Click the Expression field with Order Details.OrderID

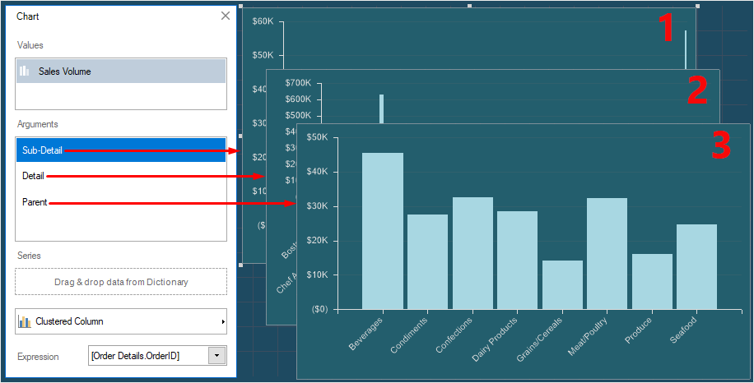(148, 355)
